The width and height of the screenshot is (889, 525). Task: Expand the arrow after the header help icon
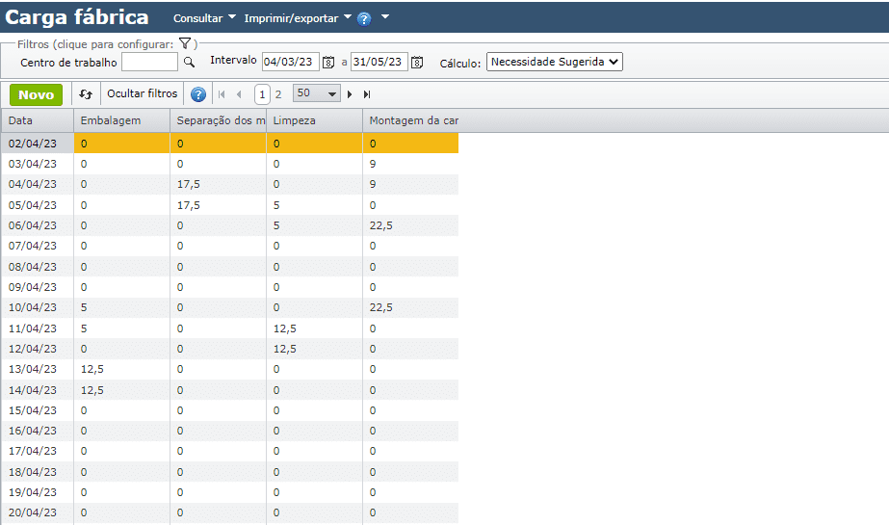pos(385,17)
